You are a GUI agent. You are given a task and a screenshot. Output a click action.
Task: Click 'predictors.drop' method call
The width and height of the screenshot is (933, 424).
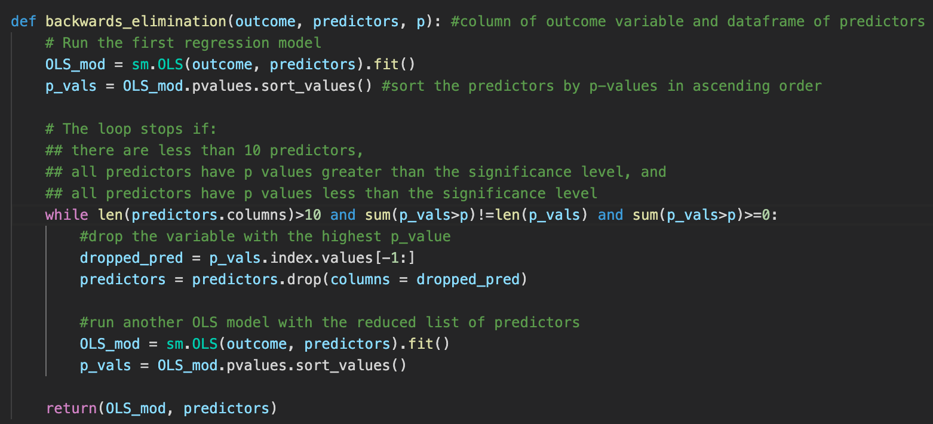[x=257, y=279]
